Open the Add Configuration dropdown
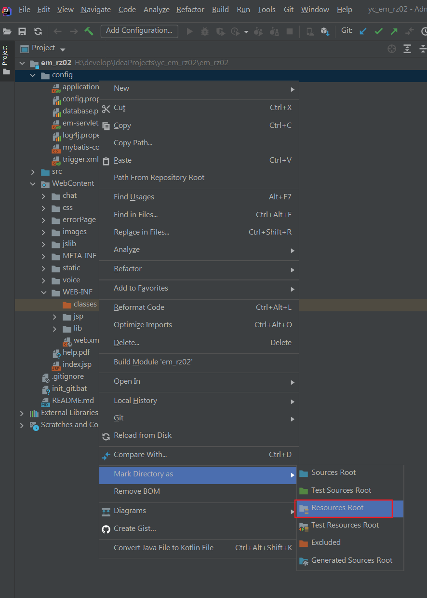 click(139, 31)
